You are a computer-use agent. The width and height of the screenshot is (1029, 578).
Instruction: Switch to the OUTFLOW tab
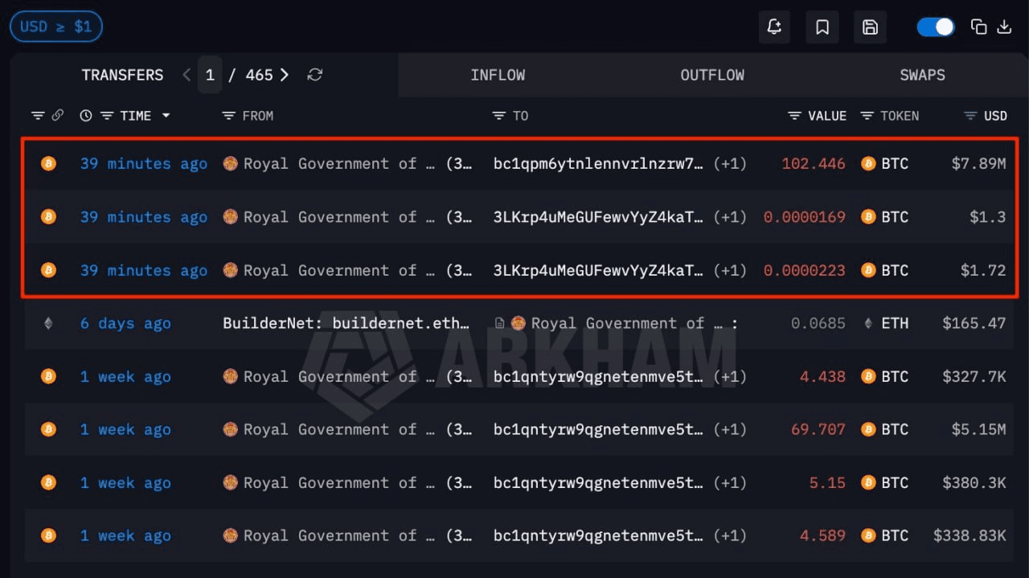[x=712, y=75]
